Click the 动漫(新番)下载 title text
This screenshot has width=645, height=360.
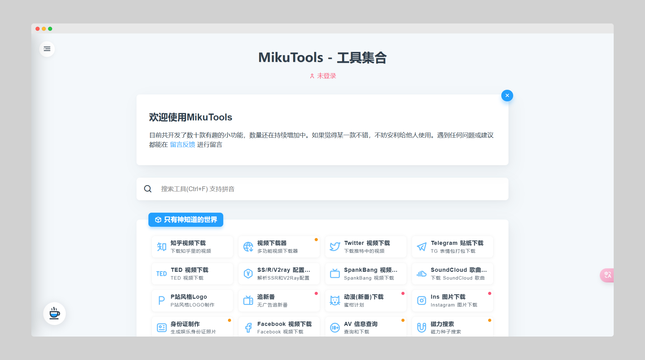coord(364,297)
